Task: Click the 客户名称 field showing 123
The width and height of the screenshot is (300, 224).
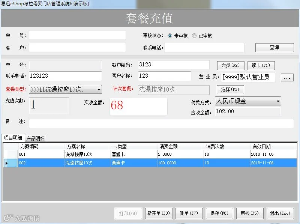Action: click(164, 76)
